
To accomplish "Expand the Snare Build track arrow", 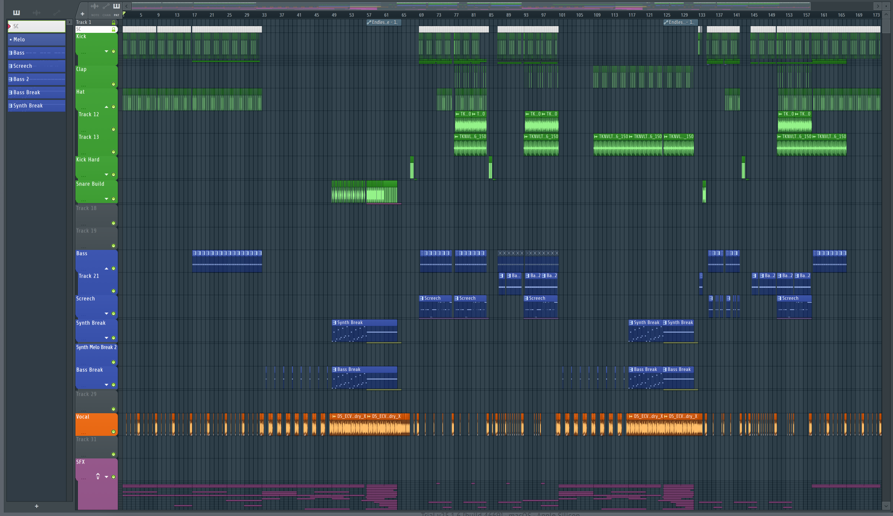I will pyautogui.click(x=107, y=199).
